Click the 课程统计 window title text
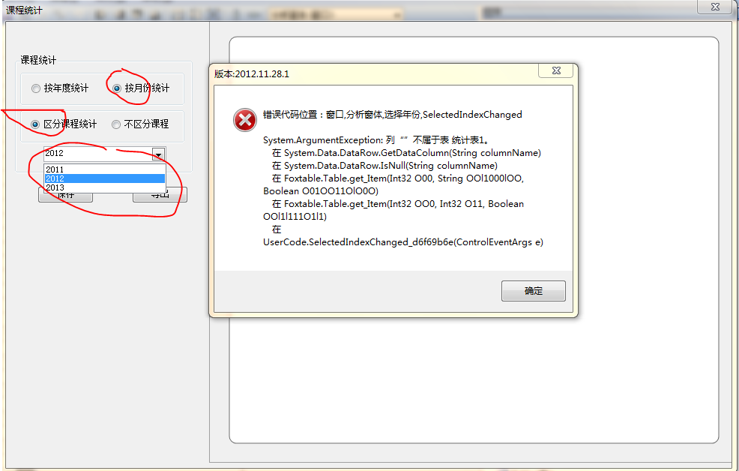The height and width of the screenshot is (471, 739). click(x=24, y=10)
